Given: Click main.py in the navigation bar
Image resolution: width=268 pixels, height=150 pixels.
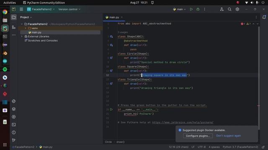Looking at the screenshot, I should (46, 147).
